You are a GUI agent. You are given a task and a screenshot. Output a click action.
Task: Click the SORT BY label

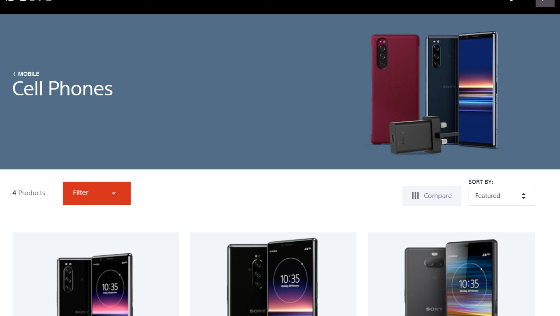point(481,182)
